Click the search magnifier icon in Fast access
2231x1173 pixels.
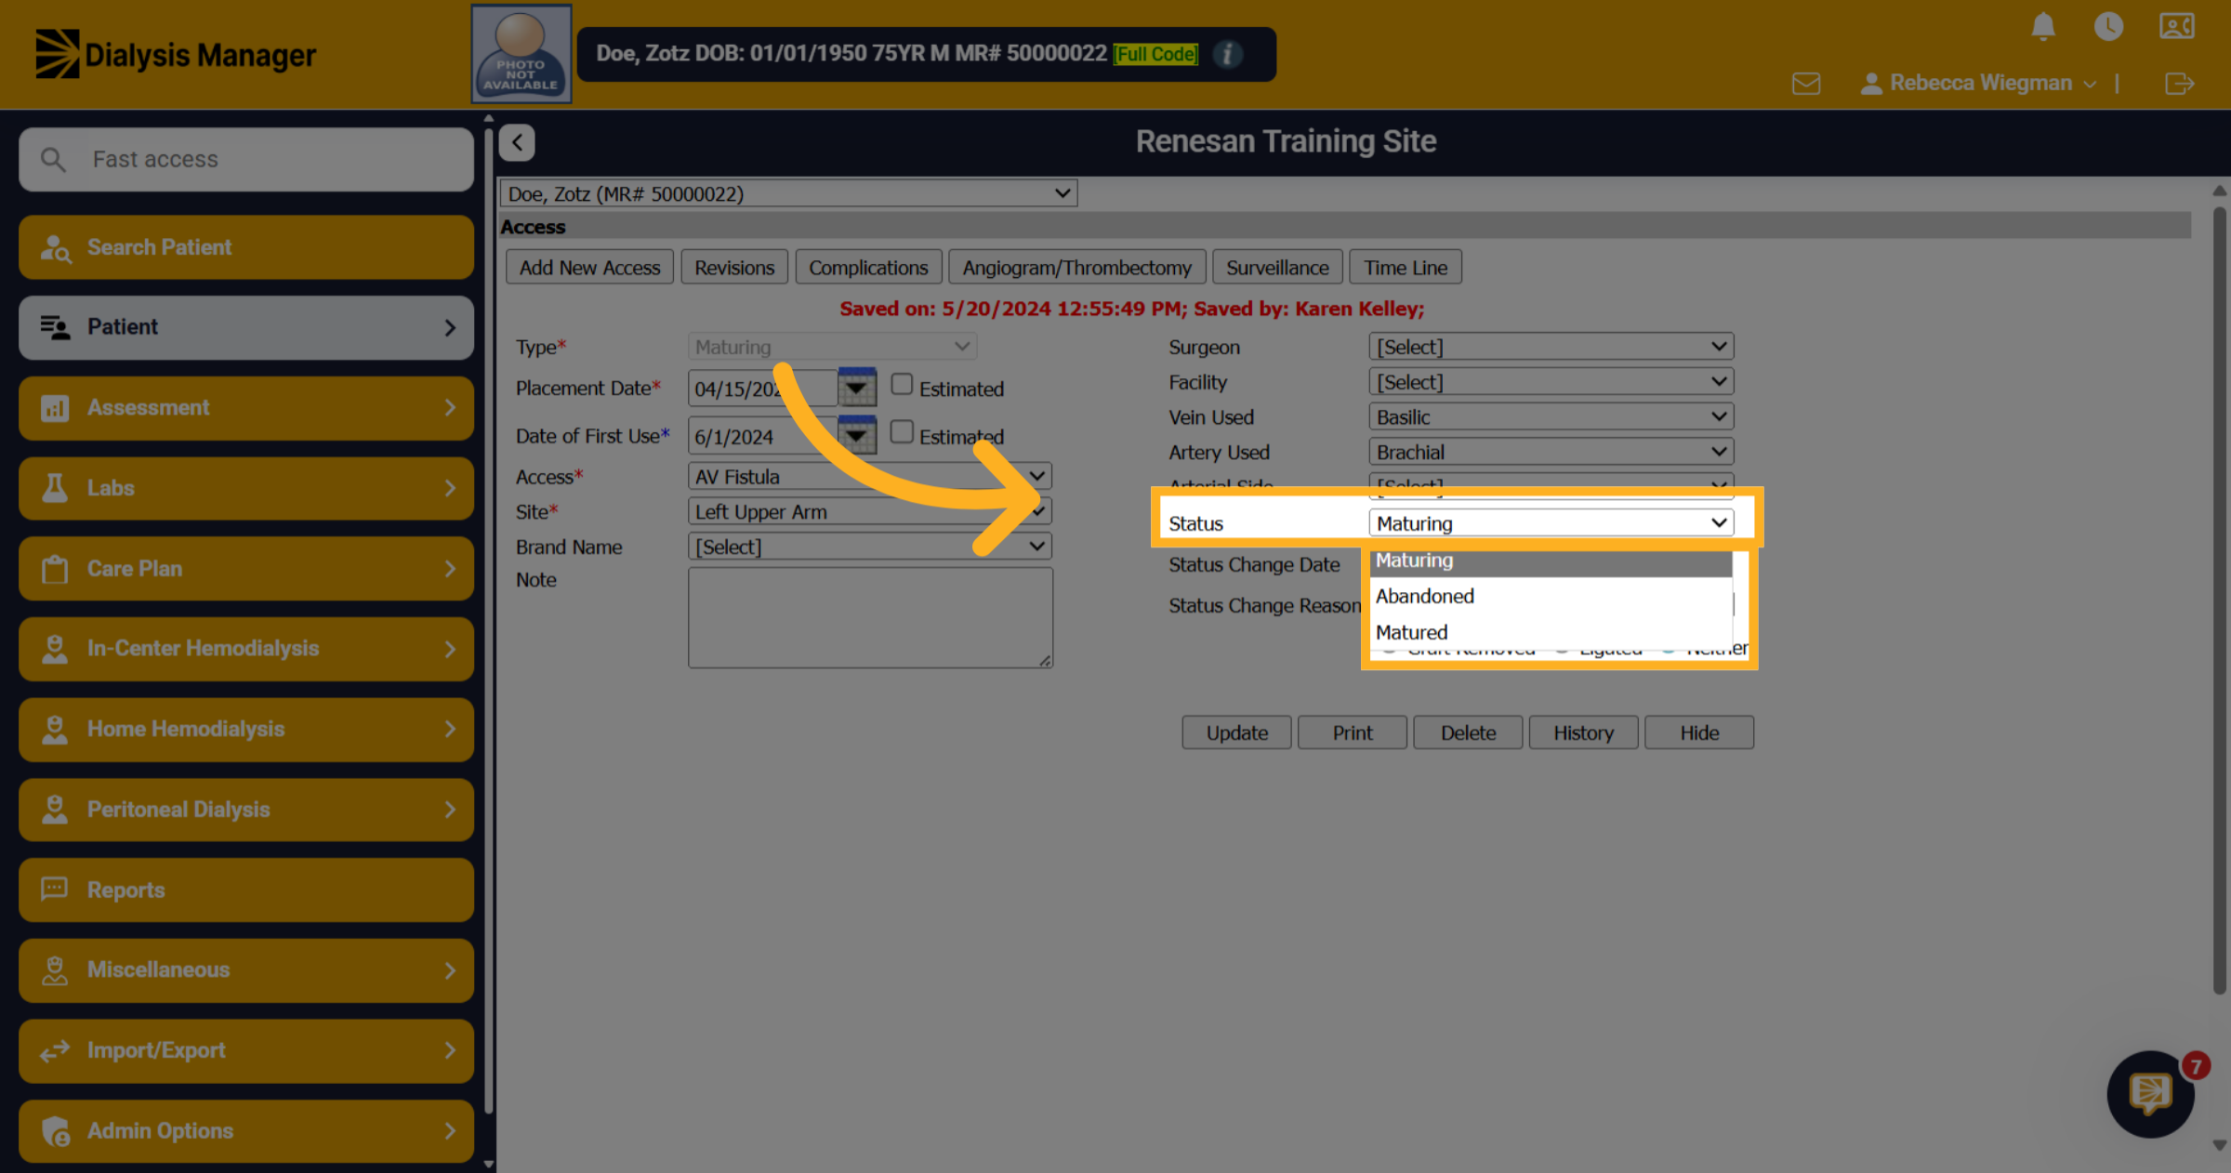pyautogui.click(x=53, y=160)
